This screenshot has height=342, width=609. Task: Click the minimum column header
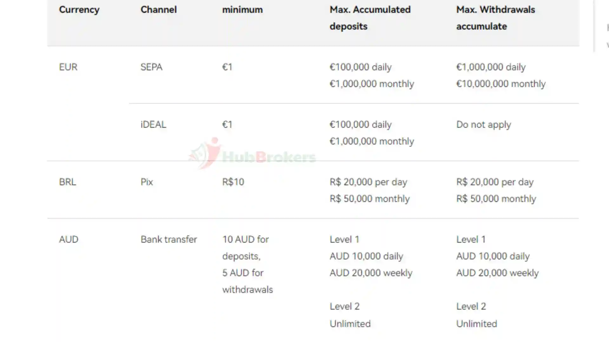[x=242, y=10]
